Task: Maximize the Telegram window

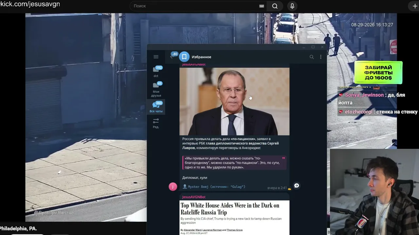Action: [x=313, y=47]
